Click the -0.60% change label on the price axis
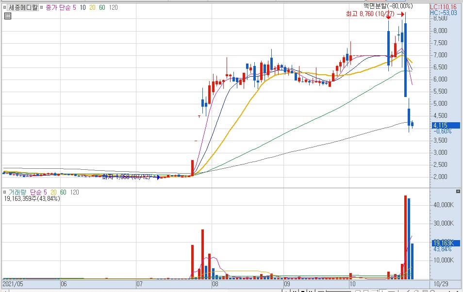463x292 pixels. (442, 131)
